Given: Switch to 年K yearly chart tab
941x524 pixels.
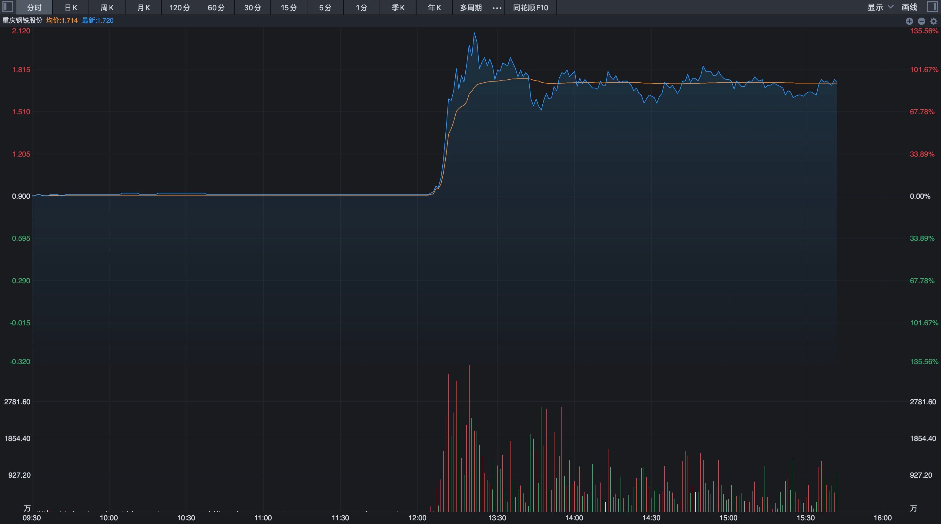Looking at the screenshot, I should pyautogui.click(x=434, y=8).
